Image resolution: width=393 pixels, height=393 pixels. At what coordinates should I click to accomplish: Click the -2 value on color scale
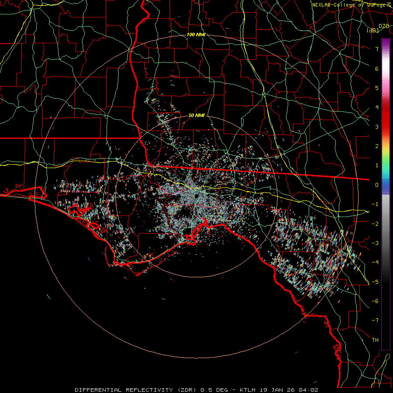tap(375, 224)
